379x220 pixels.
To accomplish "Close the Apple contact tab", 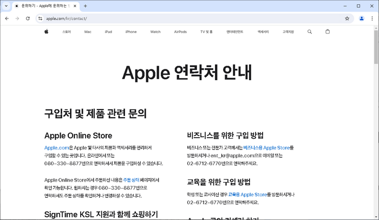I will pos(75,6).
